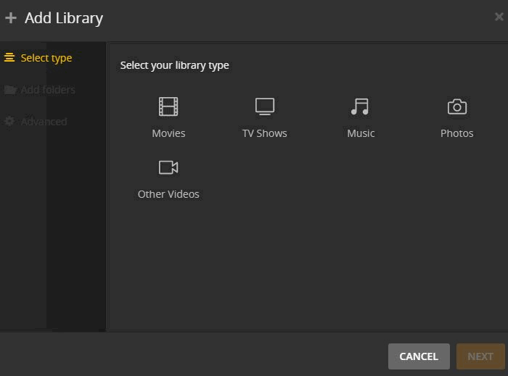This screenshot has width=508, height=376.
Task: Click the Advanced gear icon
Action: 9,121
